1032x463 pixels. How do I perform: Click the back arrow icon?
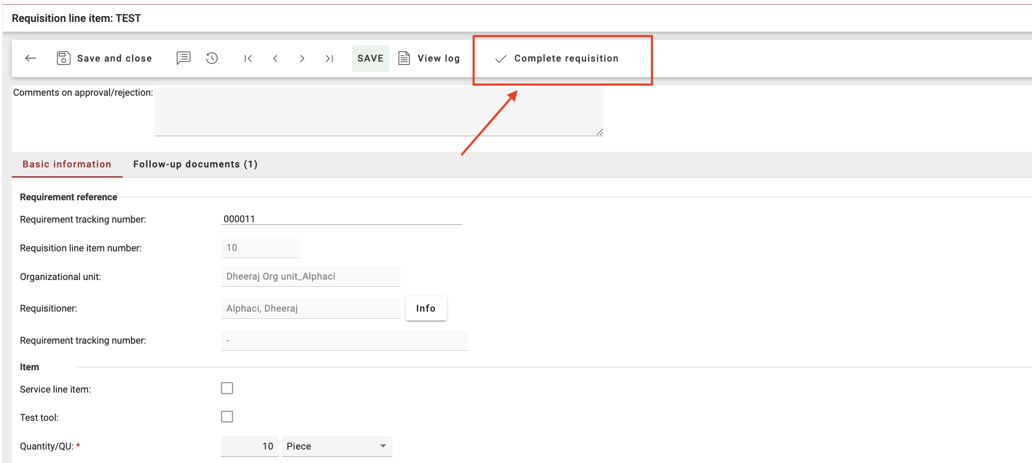click(x=31, y=58)
